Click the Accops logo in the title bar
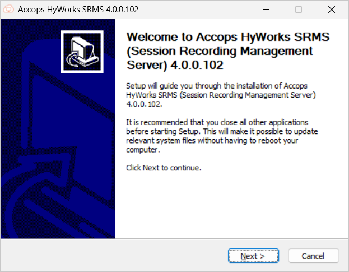 click(x=9, y=10)
